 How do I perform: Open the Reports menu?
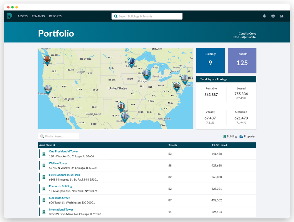coord(55,16)
